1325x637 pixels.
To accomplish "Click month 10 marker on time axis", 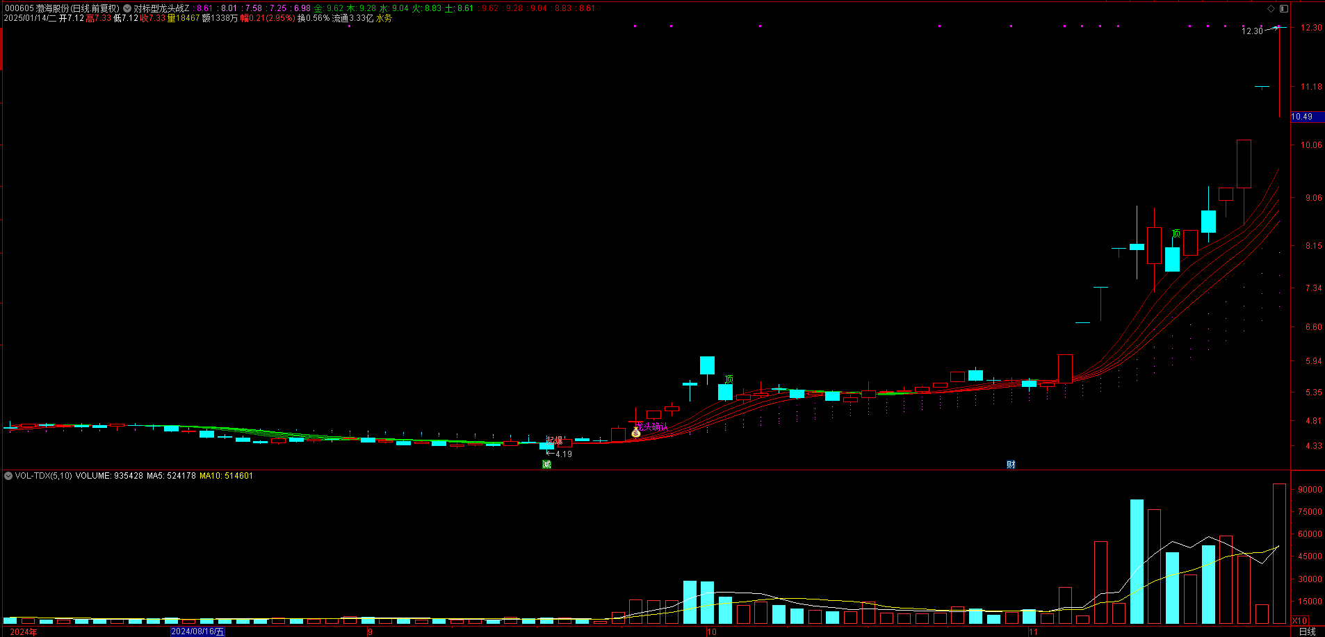I will (x=711, y=631).
